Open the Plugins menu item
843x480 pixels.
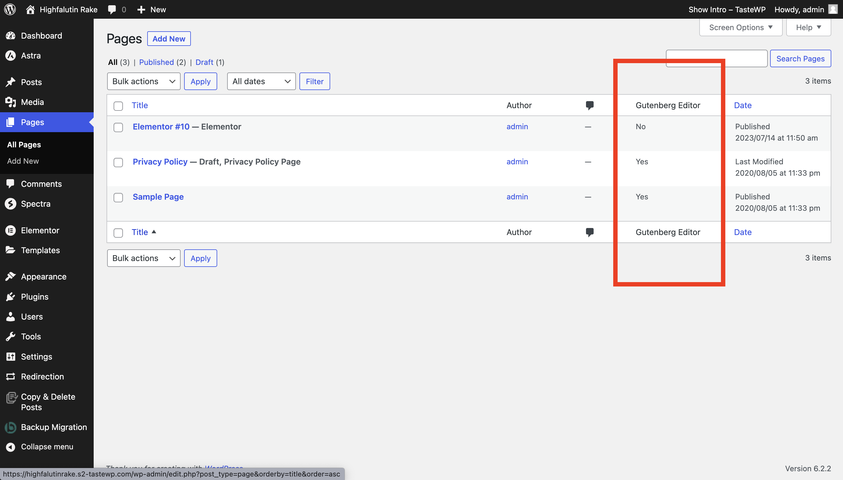coord(35,297)
